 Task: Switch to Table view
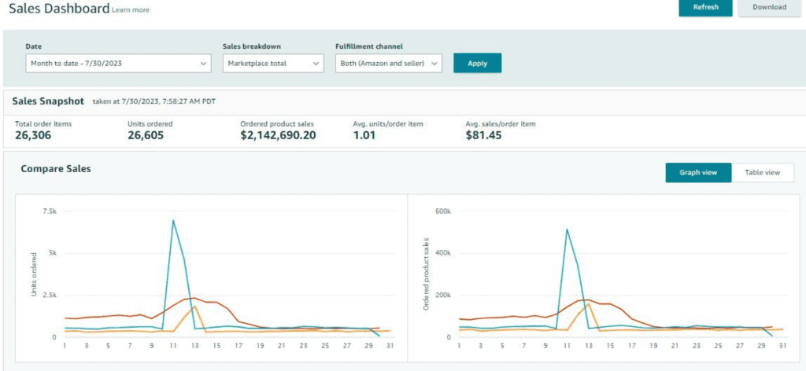pos(762,173)
